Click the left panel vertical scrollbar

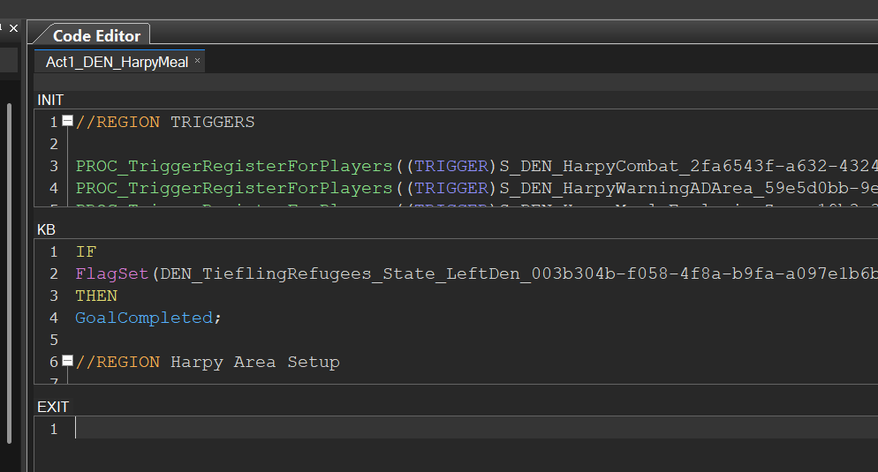click(x=10, y=265)
